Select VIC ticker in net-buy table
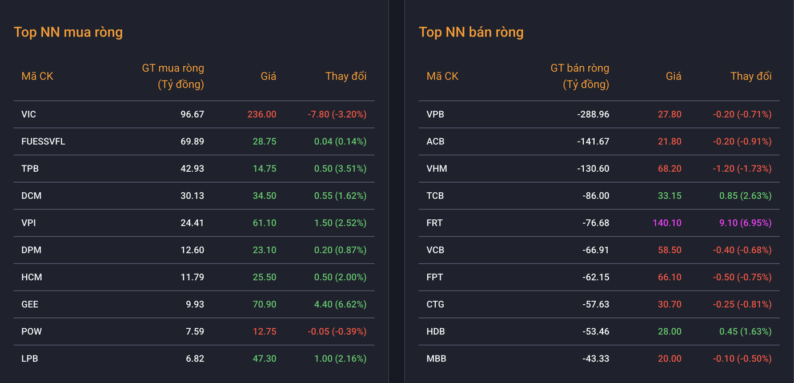Viewport: 794px width, 383px height. [x=29, y=114]
